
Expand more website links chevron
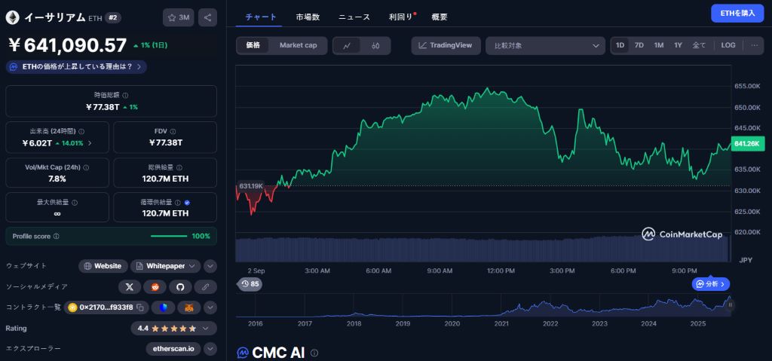tap(210, 266)
